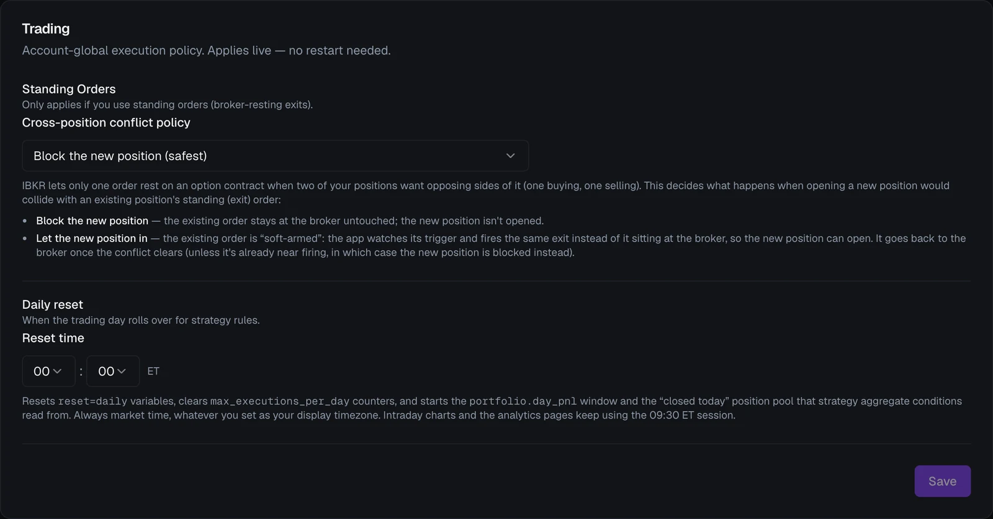Click the colon separator between hour and minute
The height and width of the screenshot is (519, 993).
tap(81, 371)
